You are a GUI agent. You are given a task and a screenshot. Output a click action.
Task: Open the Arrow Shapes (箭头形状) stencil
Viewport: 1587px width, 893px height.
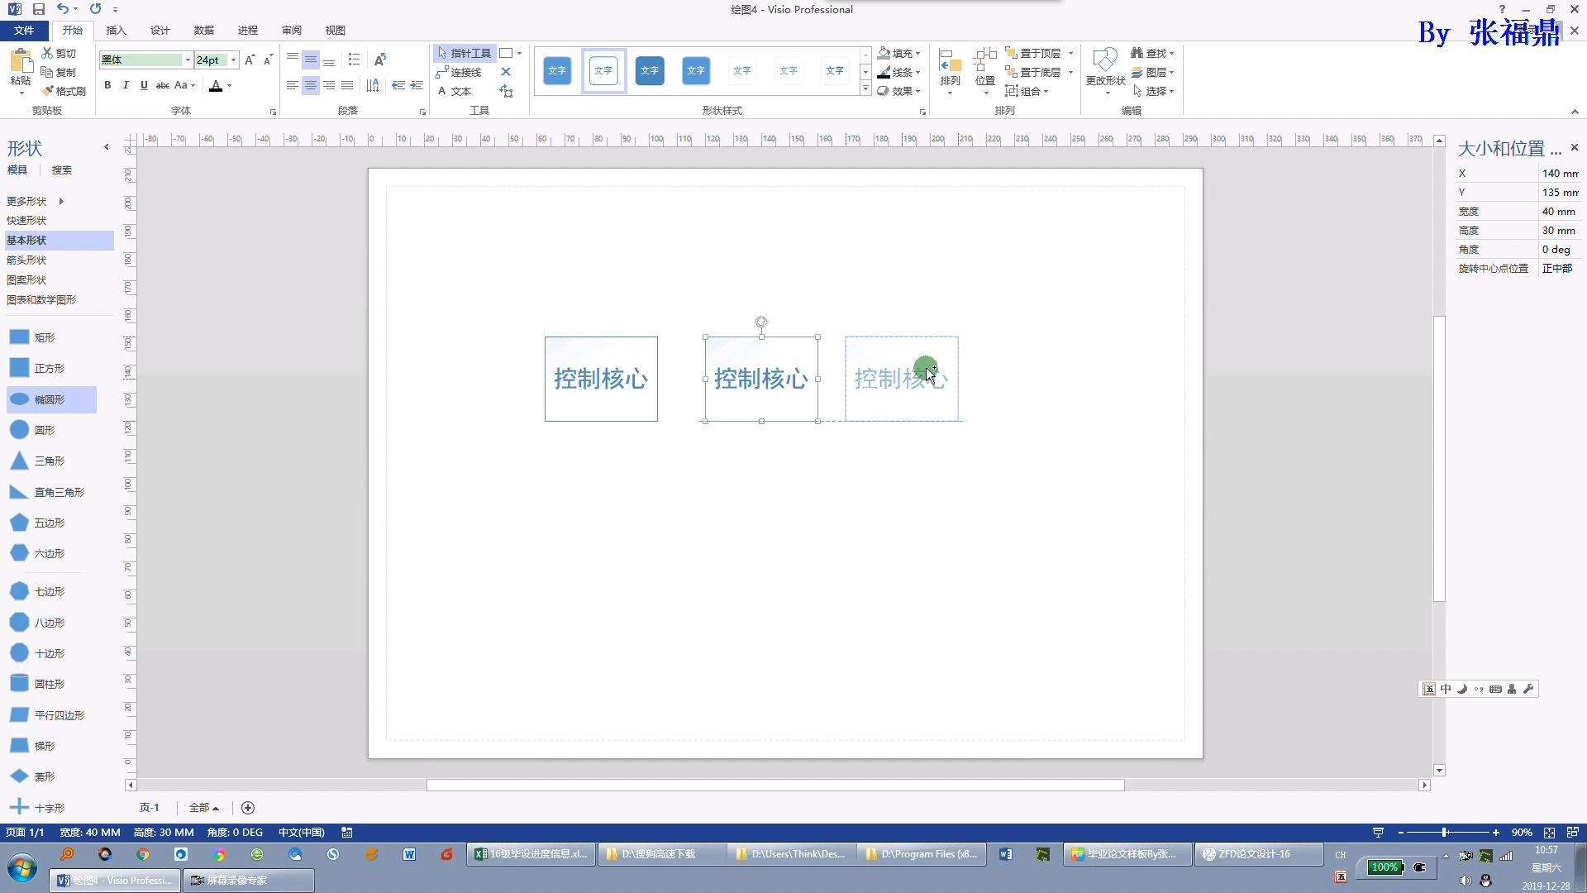(26, 260)
